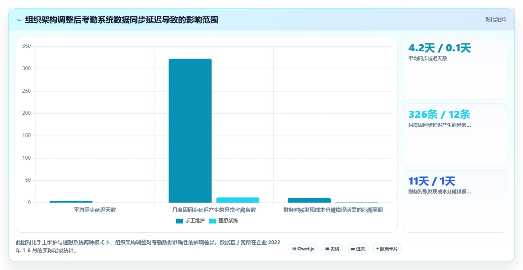The height and width of the screenshot is (270, 523).
Task: Click the card caption 平均同步延迟天数
Action: click(428, 58)
